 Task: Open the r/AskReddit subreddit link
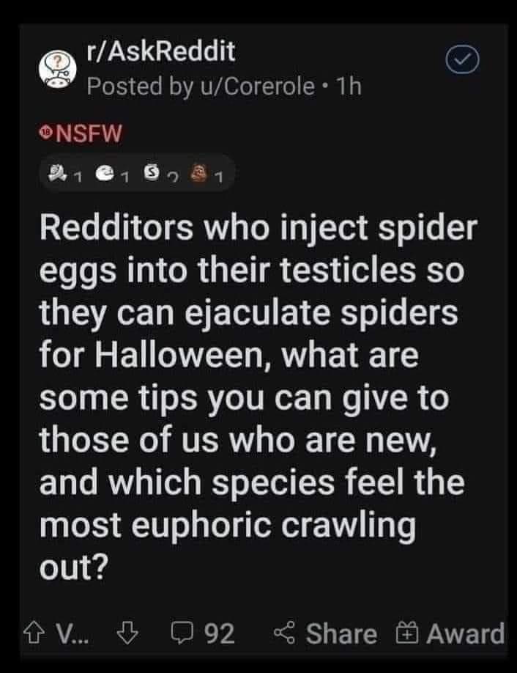160,53
